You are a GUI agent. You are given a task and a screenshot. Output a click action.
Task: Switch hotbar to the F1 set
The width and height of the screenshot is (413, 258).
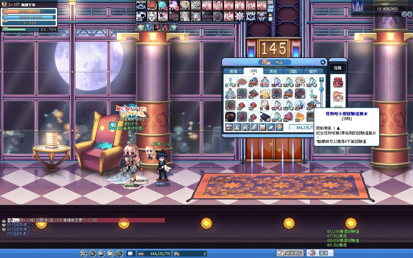pyautogui.click(x=270, y=7)
